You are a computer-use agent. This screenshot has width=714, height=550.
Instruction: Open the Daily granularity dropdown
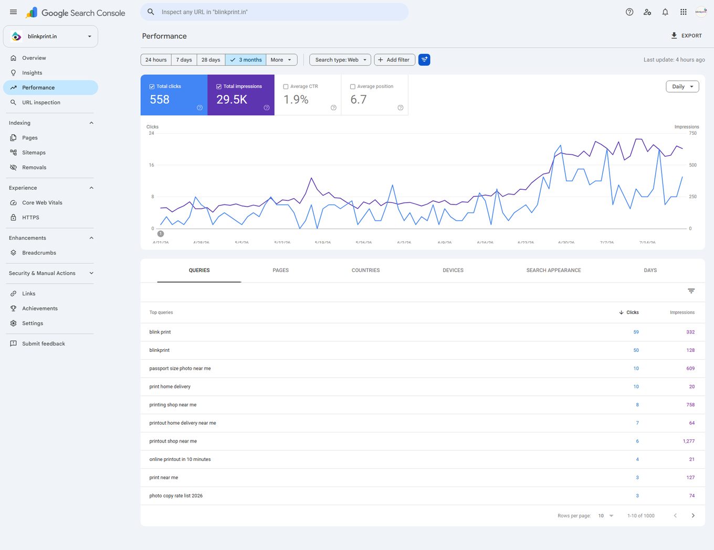[x=682, y=87]
